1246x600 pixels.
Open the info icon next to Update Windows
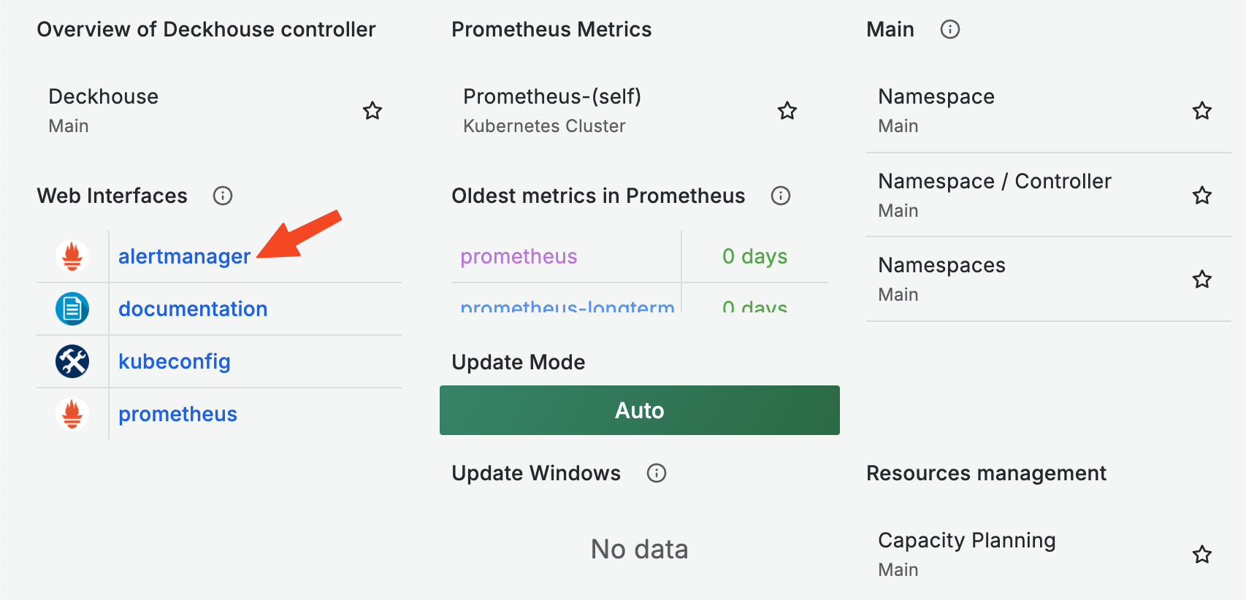(656, 473)
